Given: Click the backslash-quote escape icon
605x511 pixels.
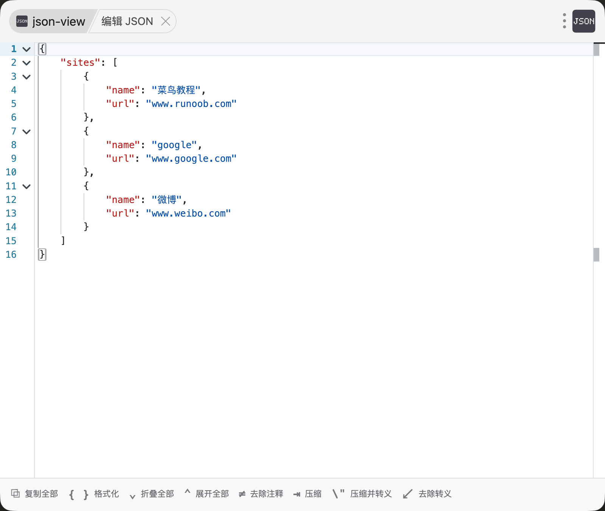Looking at the screenshot, I should (338, 493).
